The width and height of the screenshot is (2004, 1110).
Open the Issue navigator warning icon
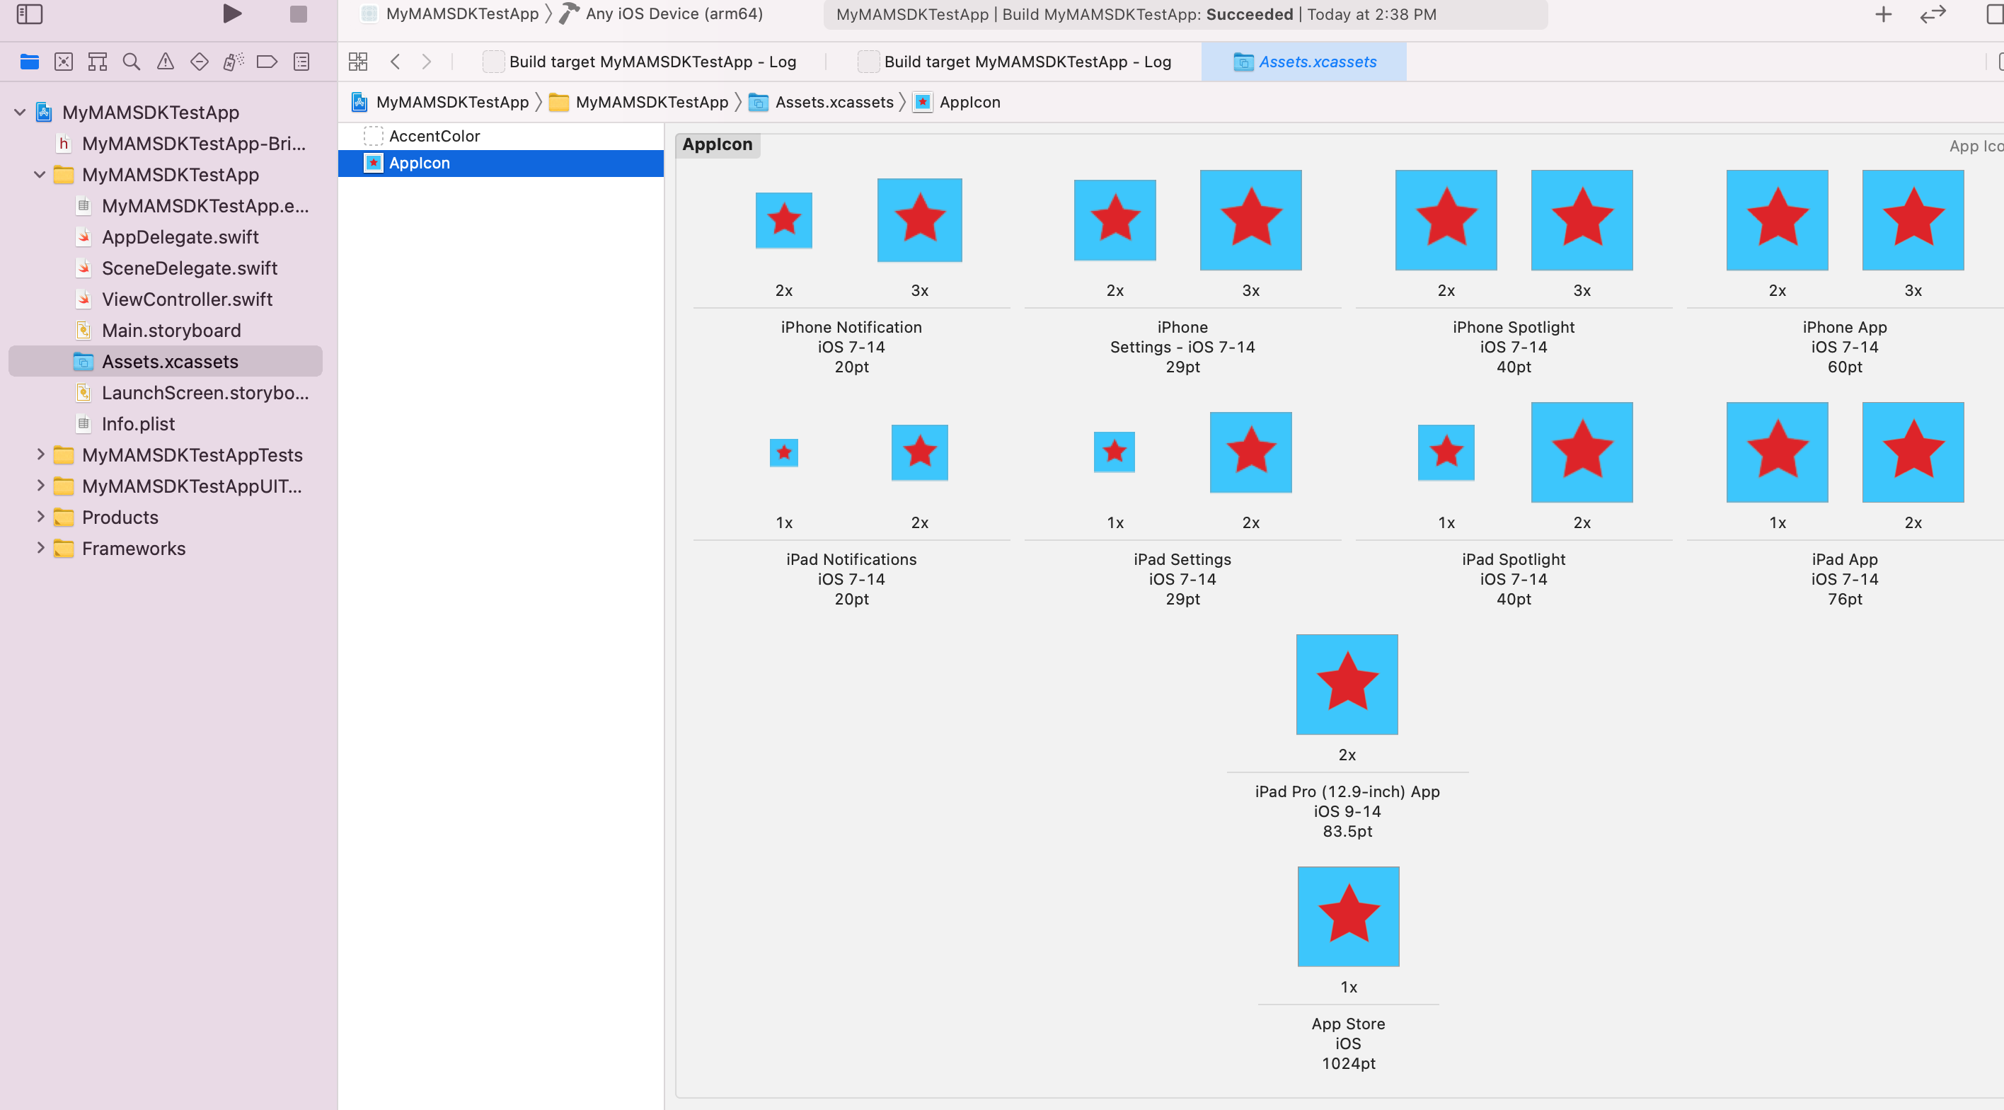click(166, 62)
